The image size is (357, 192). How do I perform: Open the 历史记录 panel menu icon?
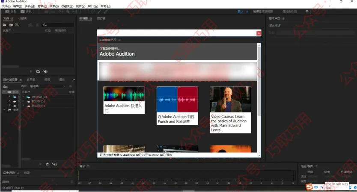click(x=18, y=173)
